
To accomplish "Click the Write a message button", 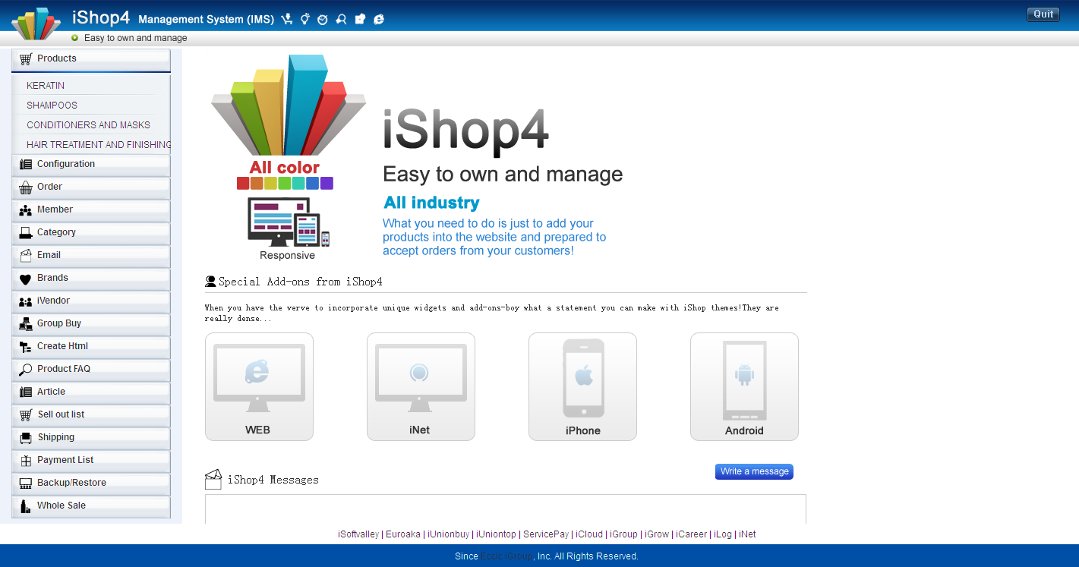I will click(x=754, y=471).
